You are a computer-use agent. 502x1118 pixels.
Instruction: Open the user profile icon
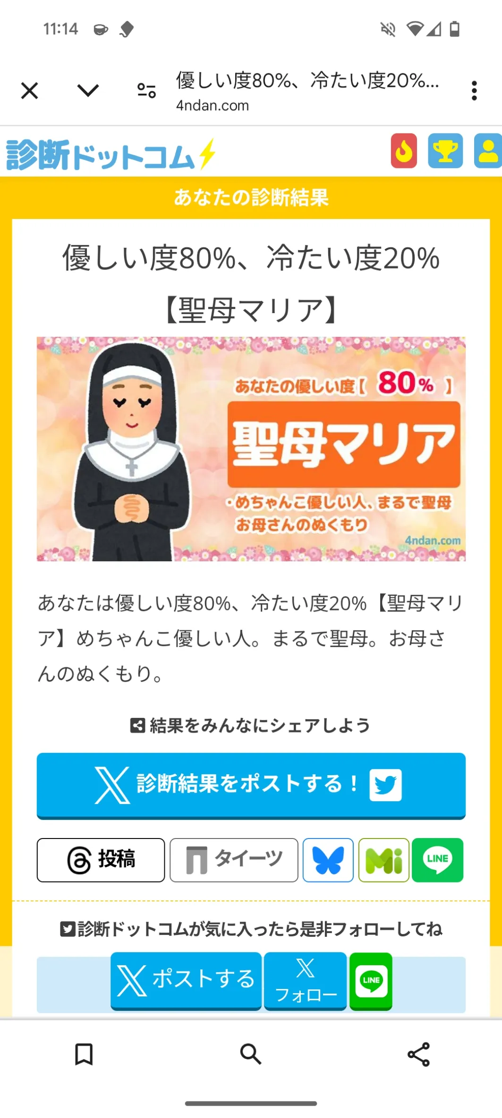tap(488, 151)
